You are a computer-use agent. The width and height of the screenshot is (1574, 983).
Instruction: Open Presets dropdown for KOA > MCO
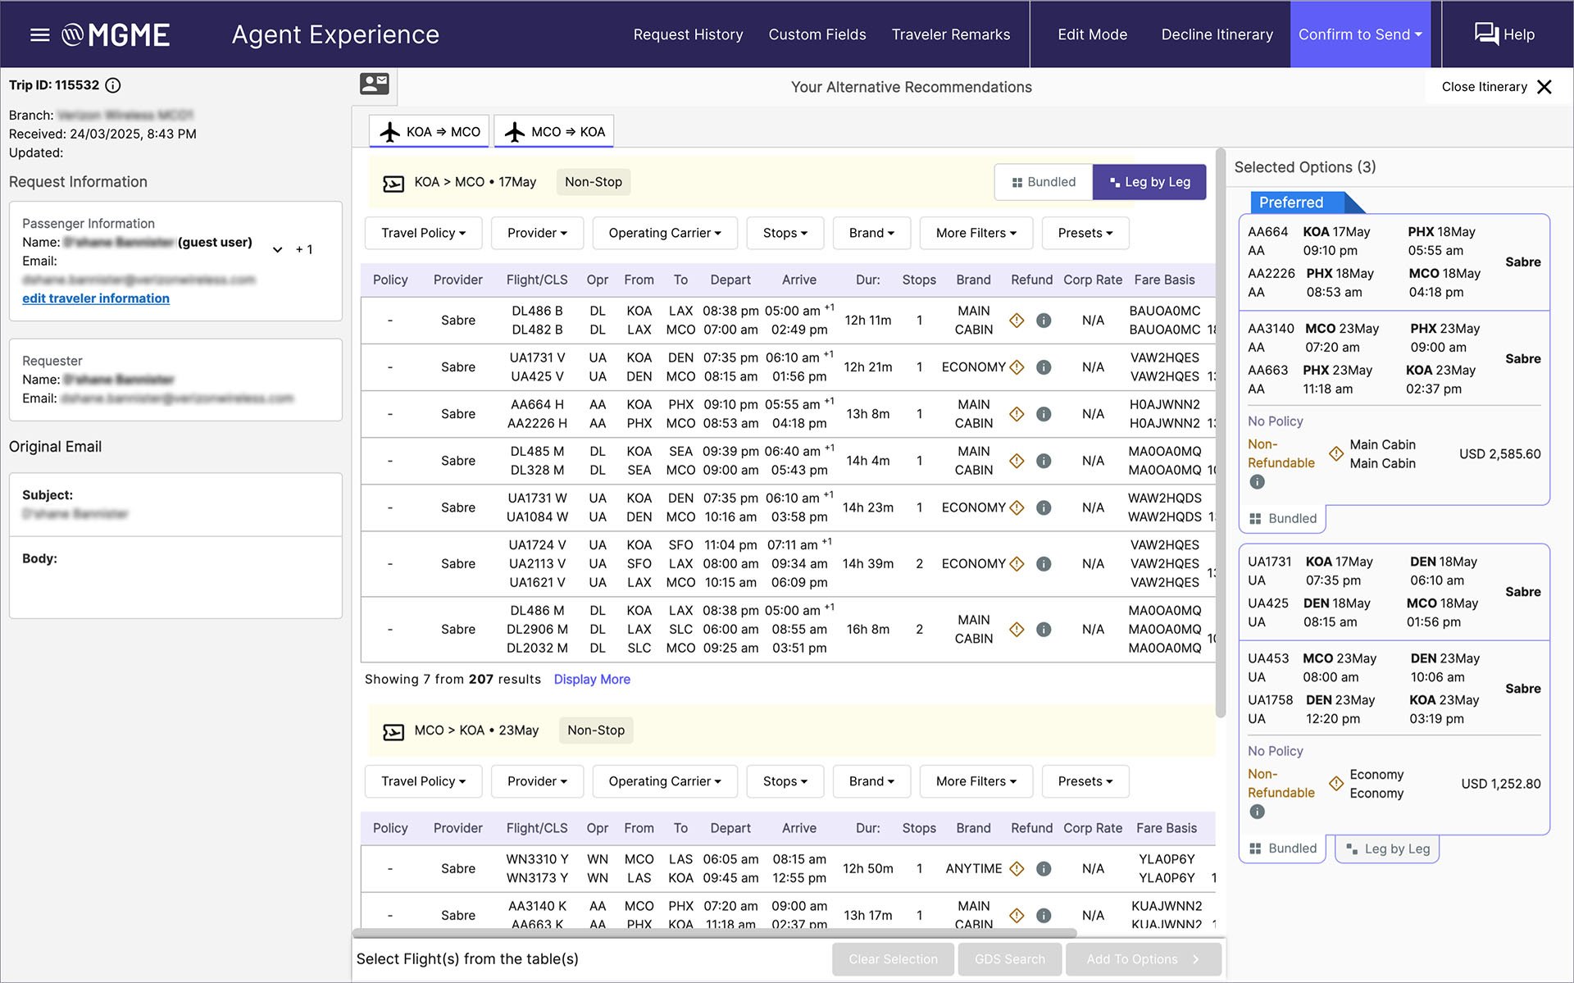1085,233
